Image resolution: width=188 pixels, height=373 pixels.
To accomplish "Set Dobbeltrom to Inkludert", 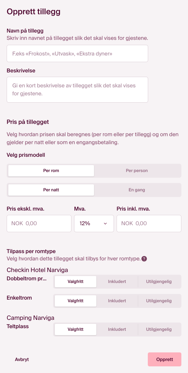I will [117, 282].
